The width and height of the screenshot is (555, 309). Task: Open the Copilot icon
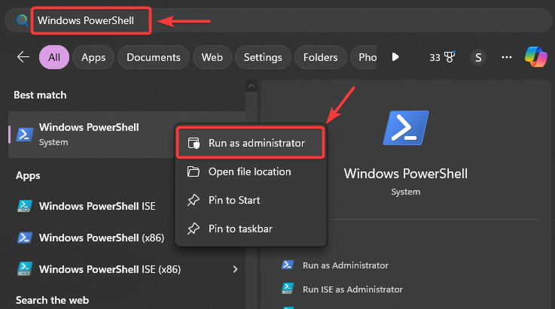[535, 57]
